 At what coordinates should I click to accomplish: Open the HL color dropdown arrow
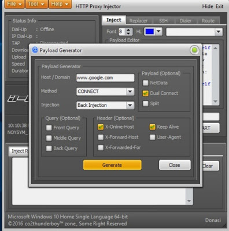pyautogui.click(x=158, y=31)
